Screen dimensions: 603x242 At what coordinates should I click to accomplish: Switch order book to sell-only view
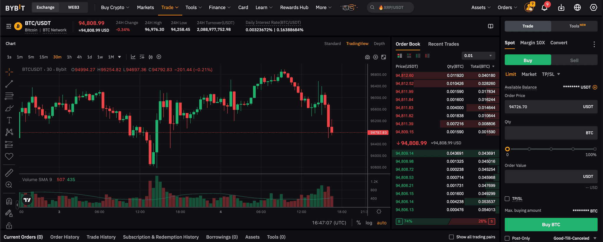pyautogui.click(x=427, y=56)
